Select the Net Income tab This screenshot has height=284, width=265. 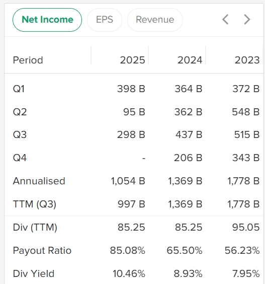click(x=47, y=20)
